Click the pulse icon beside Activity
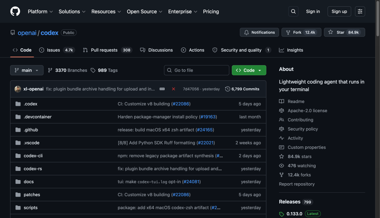The height and width of the screenshot is (218, 380). point(281,138)
